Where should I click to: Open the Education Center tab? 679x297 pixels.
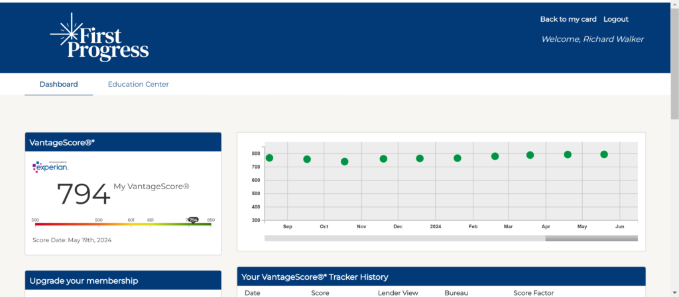pos(138,85)
